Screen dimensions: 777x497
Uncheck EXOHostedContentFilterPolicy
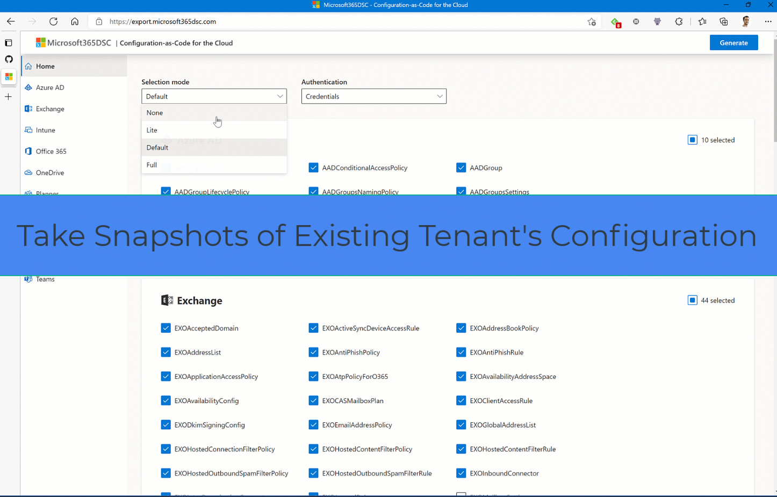coord(313,449)
